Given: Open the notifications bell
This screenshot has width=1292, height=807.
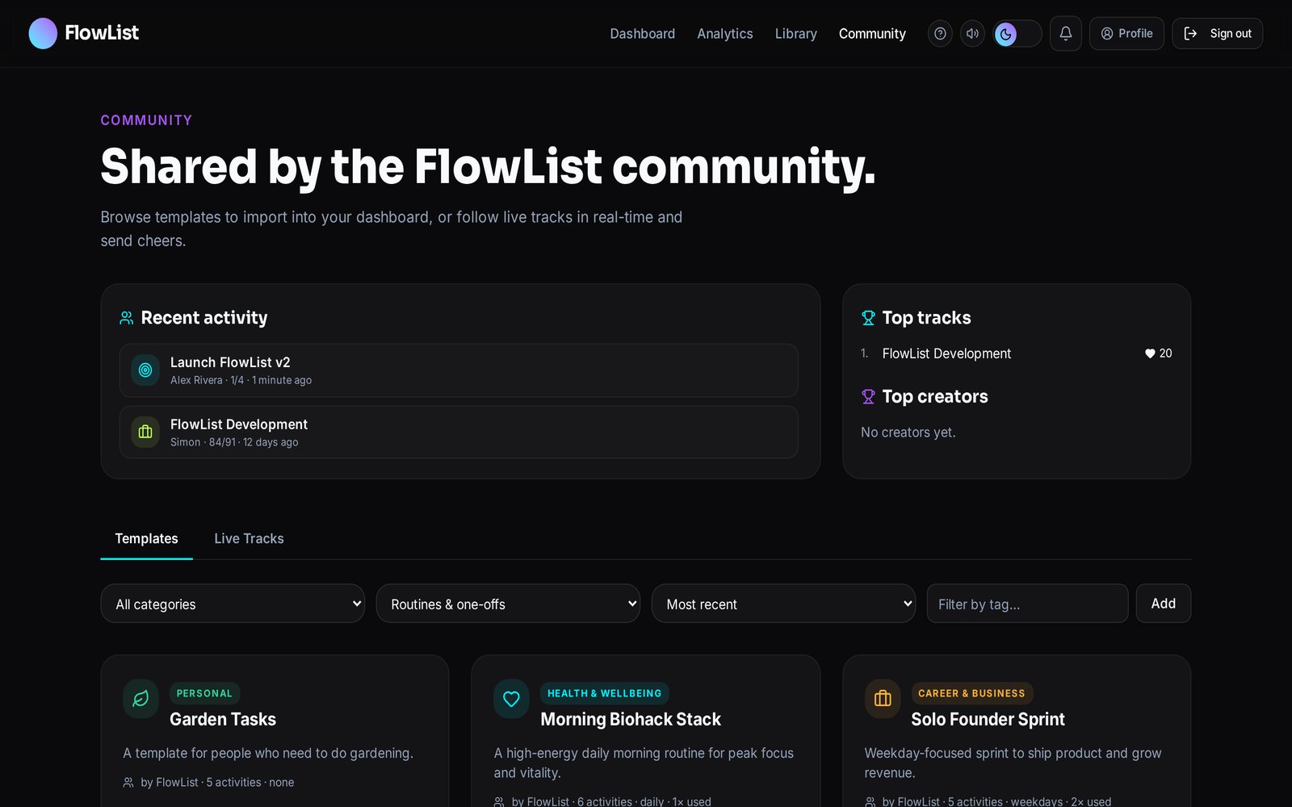Looking at the screenshot, I should coord(1066,33).
